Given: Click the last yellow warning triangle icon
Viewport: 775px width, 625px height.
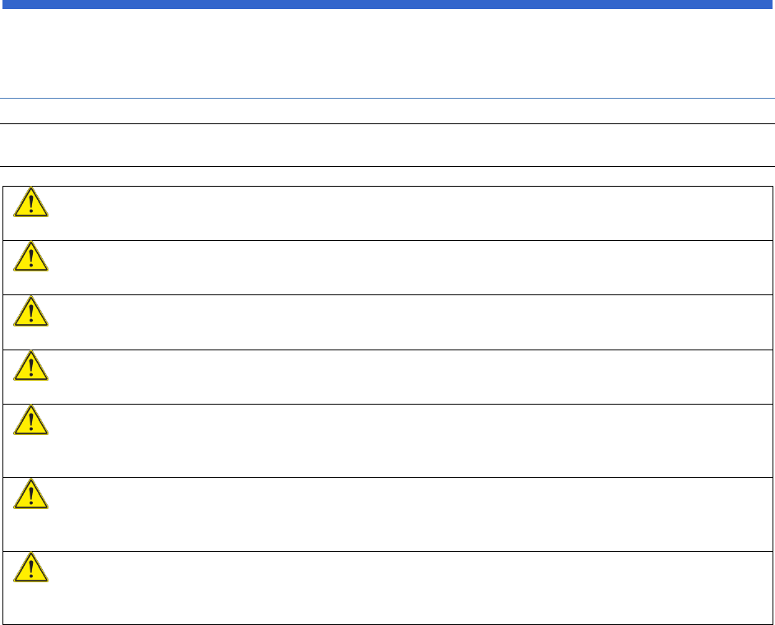Looking at the screenshot, I should point(31,568).
